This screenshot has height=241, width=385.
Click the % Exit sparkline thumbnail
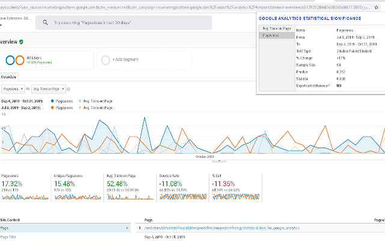(236, 197)
